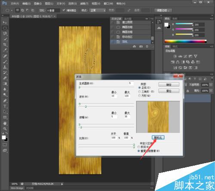The width and height of the screenshot is (215, 191).
Task: Create new document from current history state
Action: point(134,46)
